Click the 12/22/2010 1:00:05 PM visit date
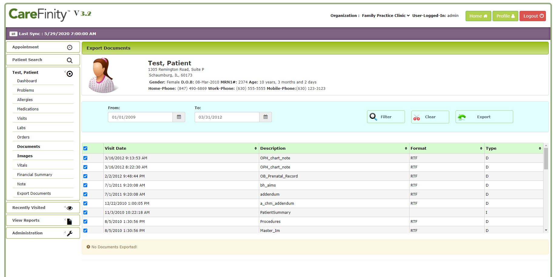 point(127,204)
